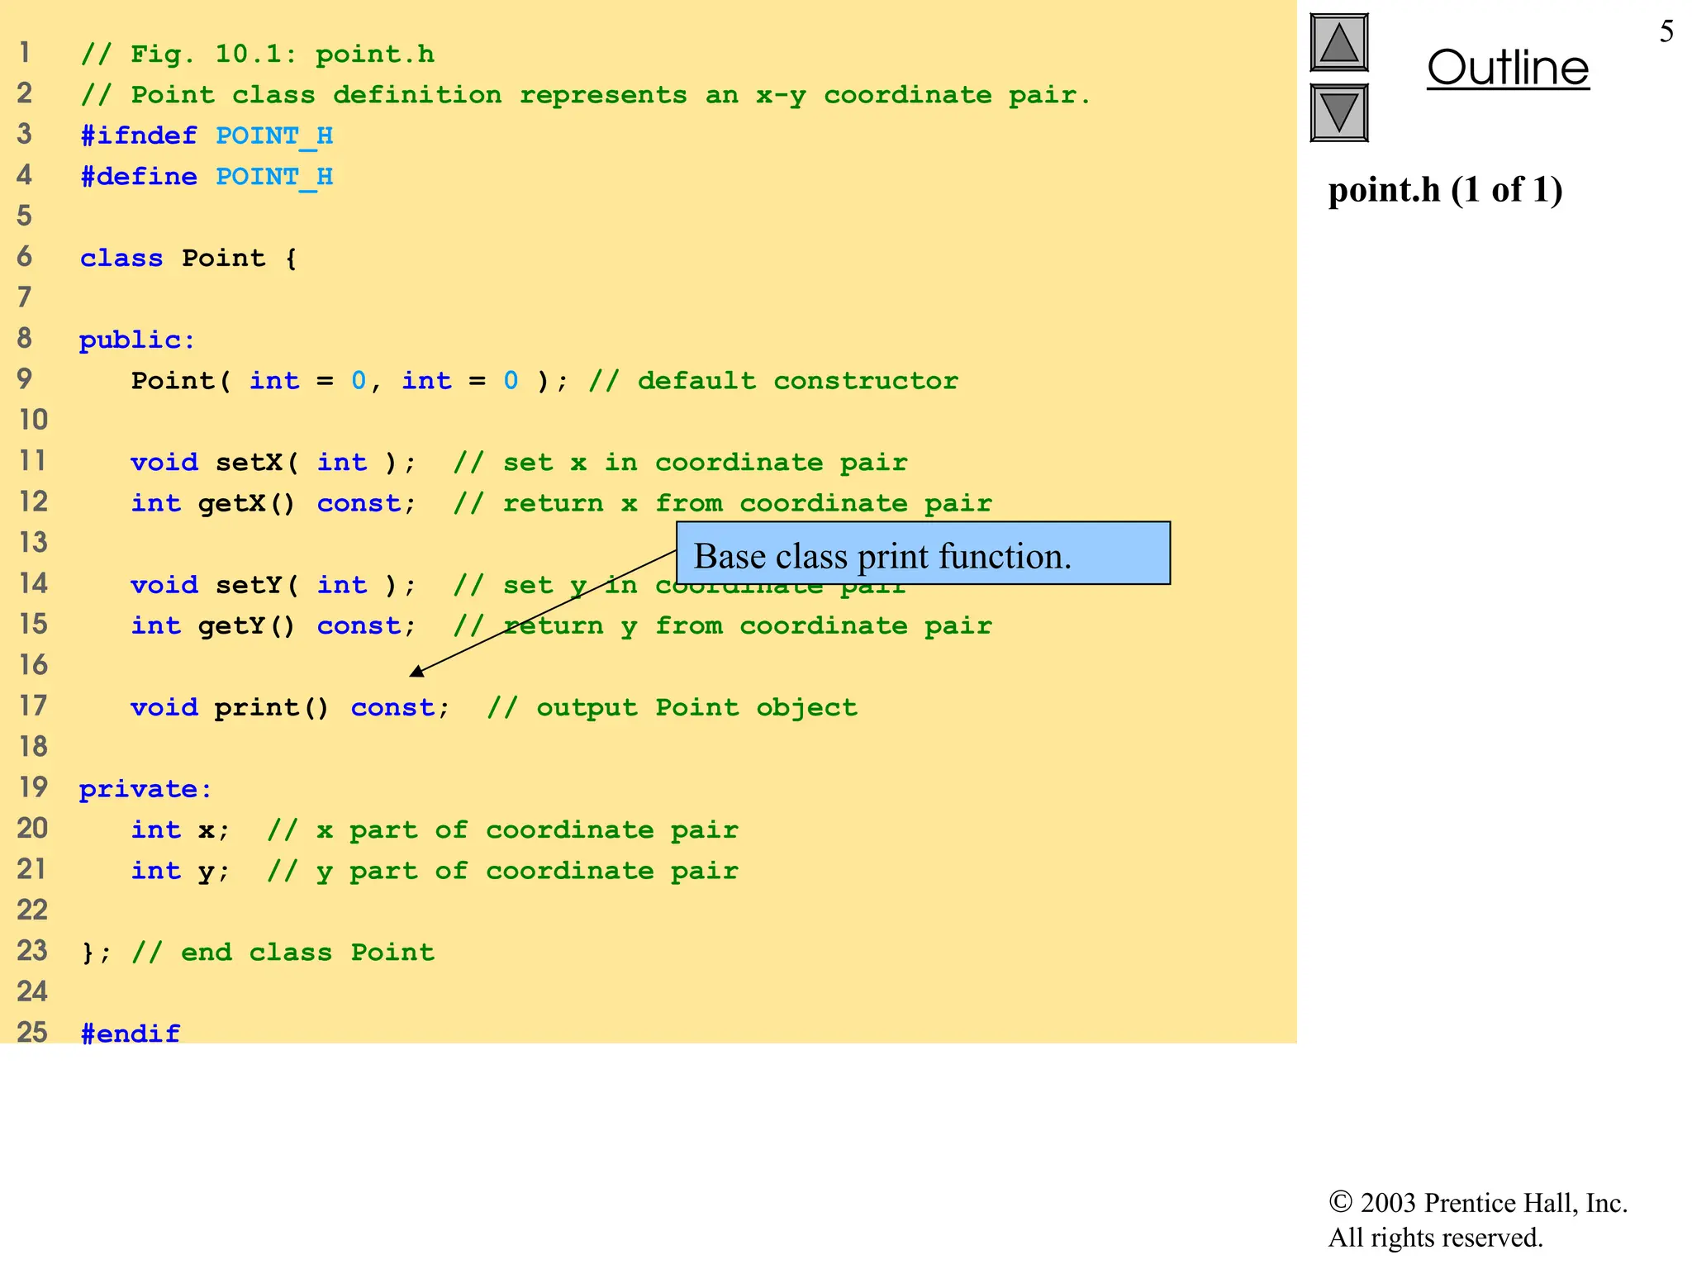Click the private: access specifier

(145, 789)
